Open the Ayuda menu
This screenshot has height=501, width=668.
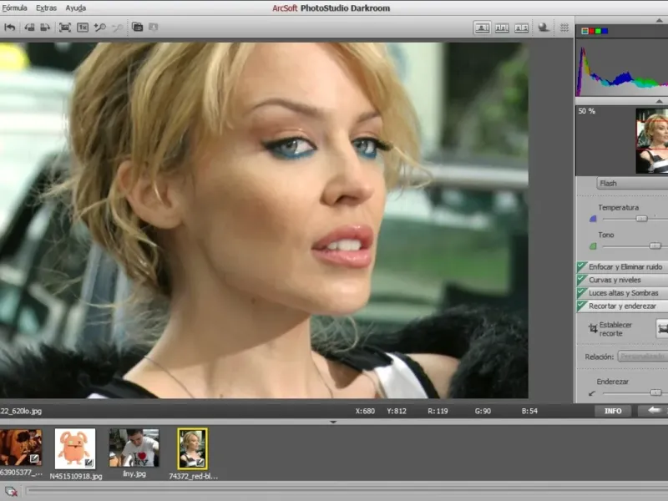(75, 8)
